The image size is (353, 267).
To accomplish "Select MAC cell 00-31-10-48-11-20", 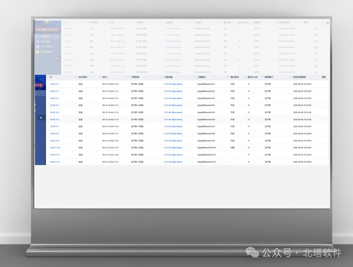I will pos(110,155).
